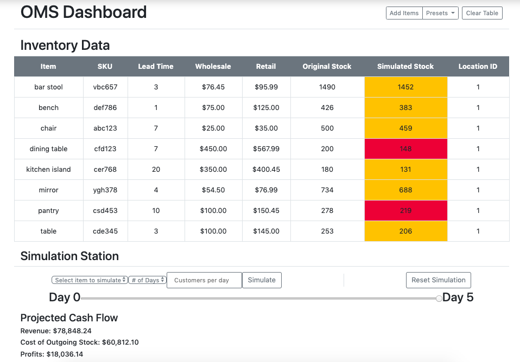The height and width of the screenshot is (362, 520).
Task: Click retail price $567.99
Action: 266,148
